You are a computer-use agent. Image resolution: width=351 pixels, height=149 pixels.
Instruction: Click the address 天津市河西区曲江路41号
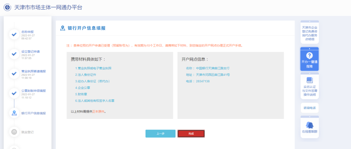[x=213, y=75]
